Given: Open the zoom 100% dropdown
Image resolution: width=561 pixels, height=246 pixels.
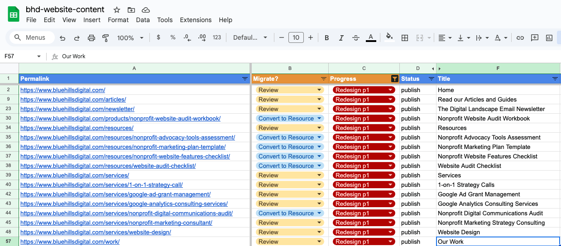Looking at the screenshot, I should 130,38.
